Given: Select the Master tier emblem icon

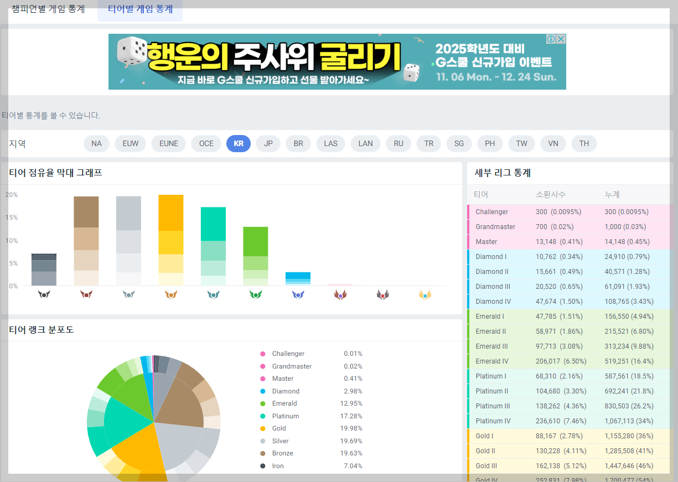Looking at the screenshot, I should pyautogui.click(x=340, y=294).
